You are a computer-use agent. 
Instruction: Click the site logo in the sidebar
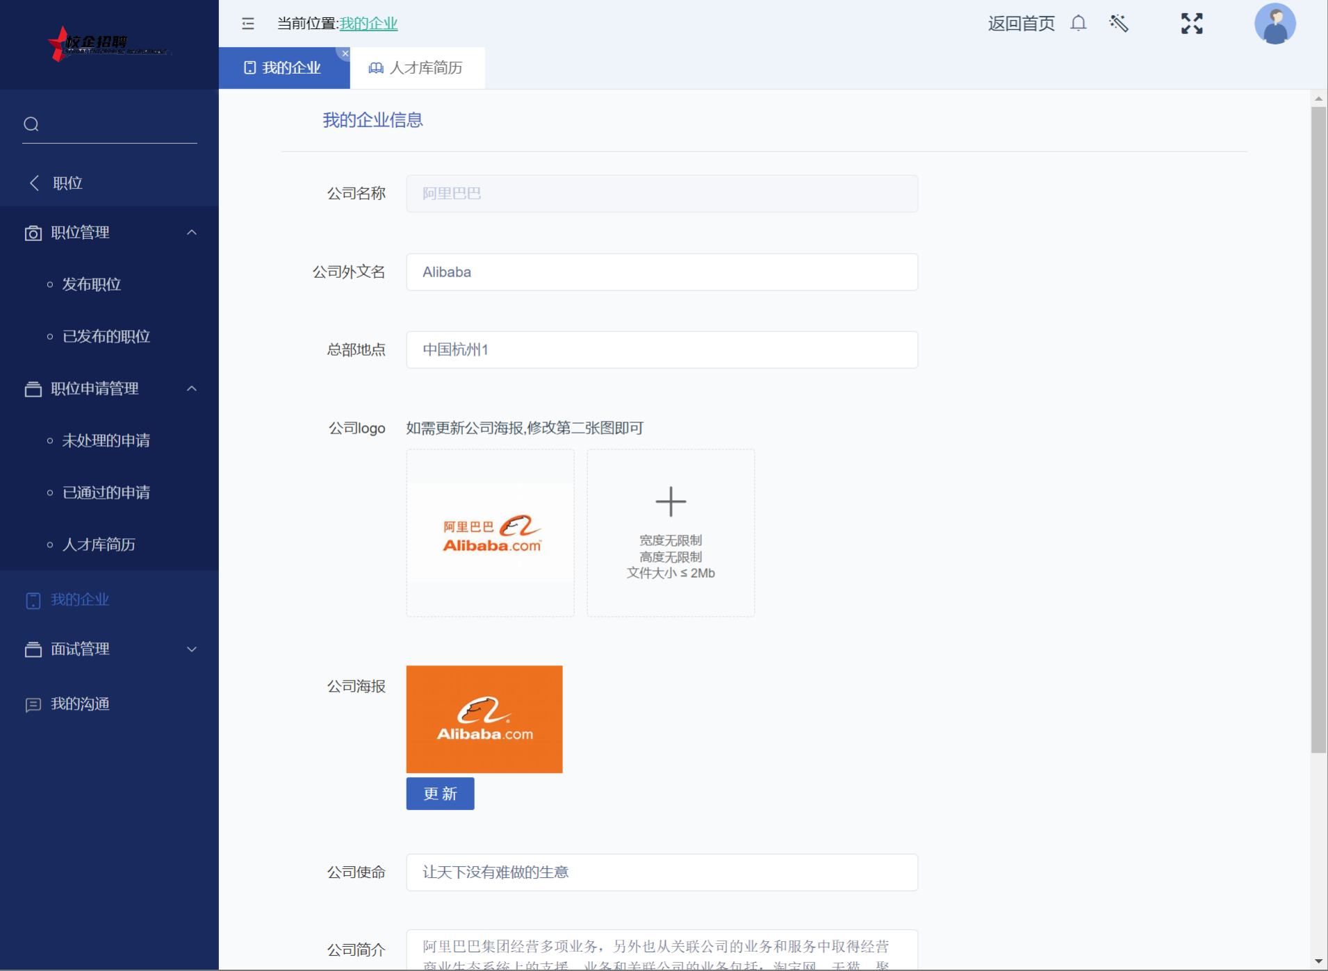coord(109,44)
